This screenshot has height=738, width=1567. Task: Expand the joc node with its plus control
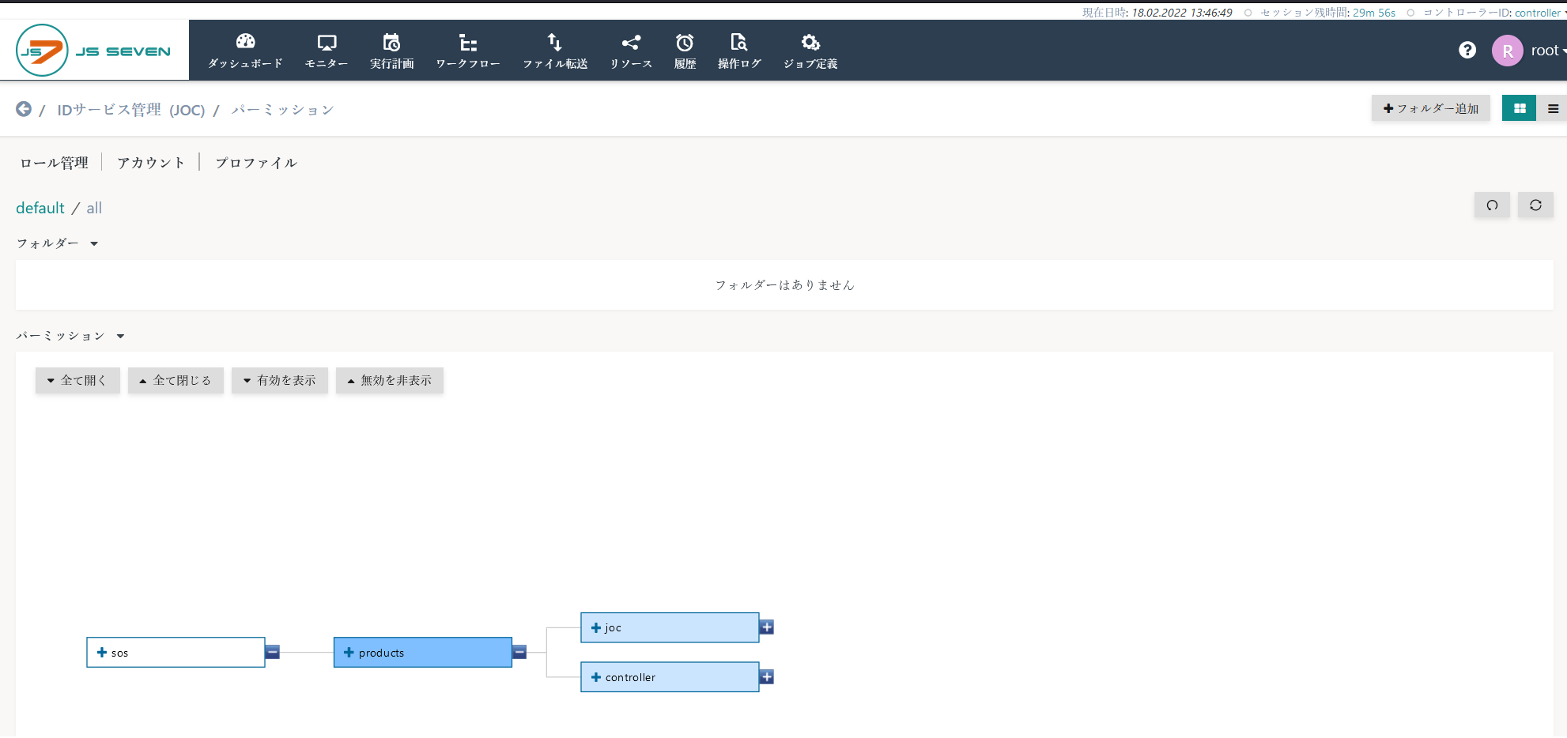766,627
